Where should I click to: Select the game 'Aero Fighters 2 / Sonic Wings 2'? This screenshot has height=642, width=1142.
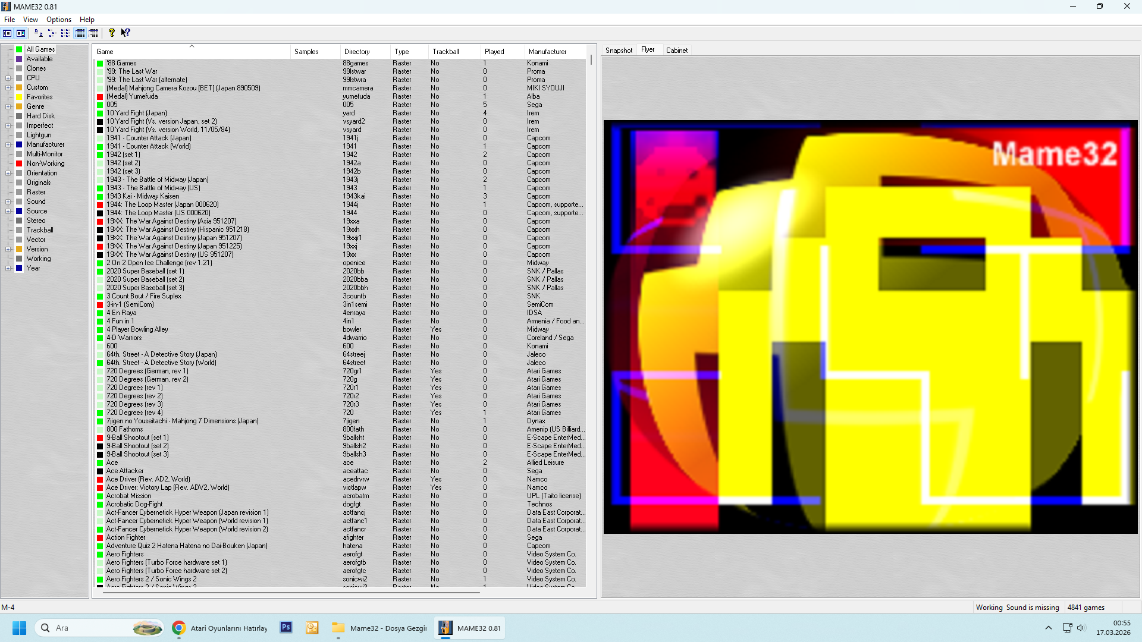pos(151,579)
